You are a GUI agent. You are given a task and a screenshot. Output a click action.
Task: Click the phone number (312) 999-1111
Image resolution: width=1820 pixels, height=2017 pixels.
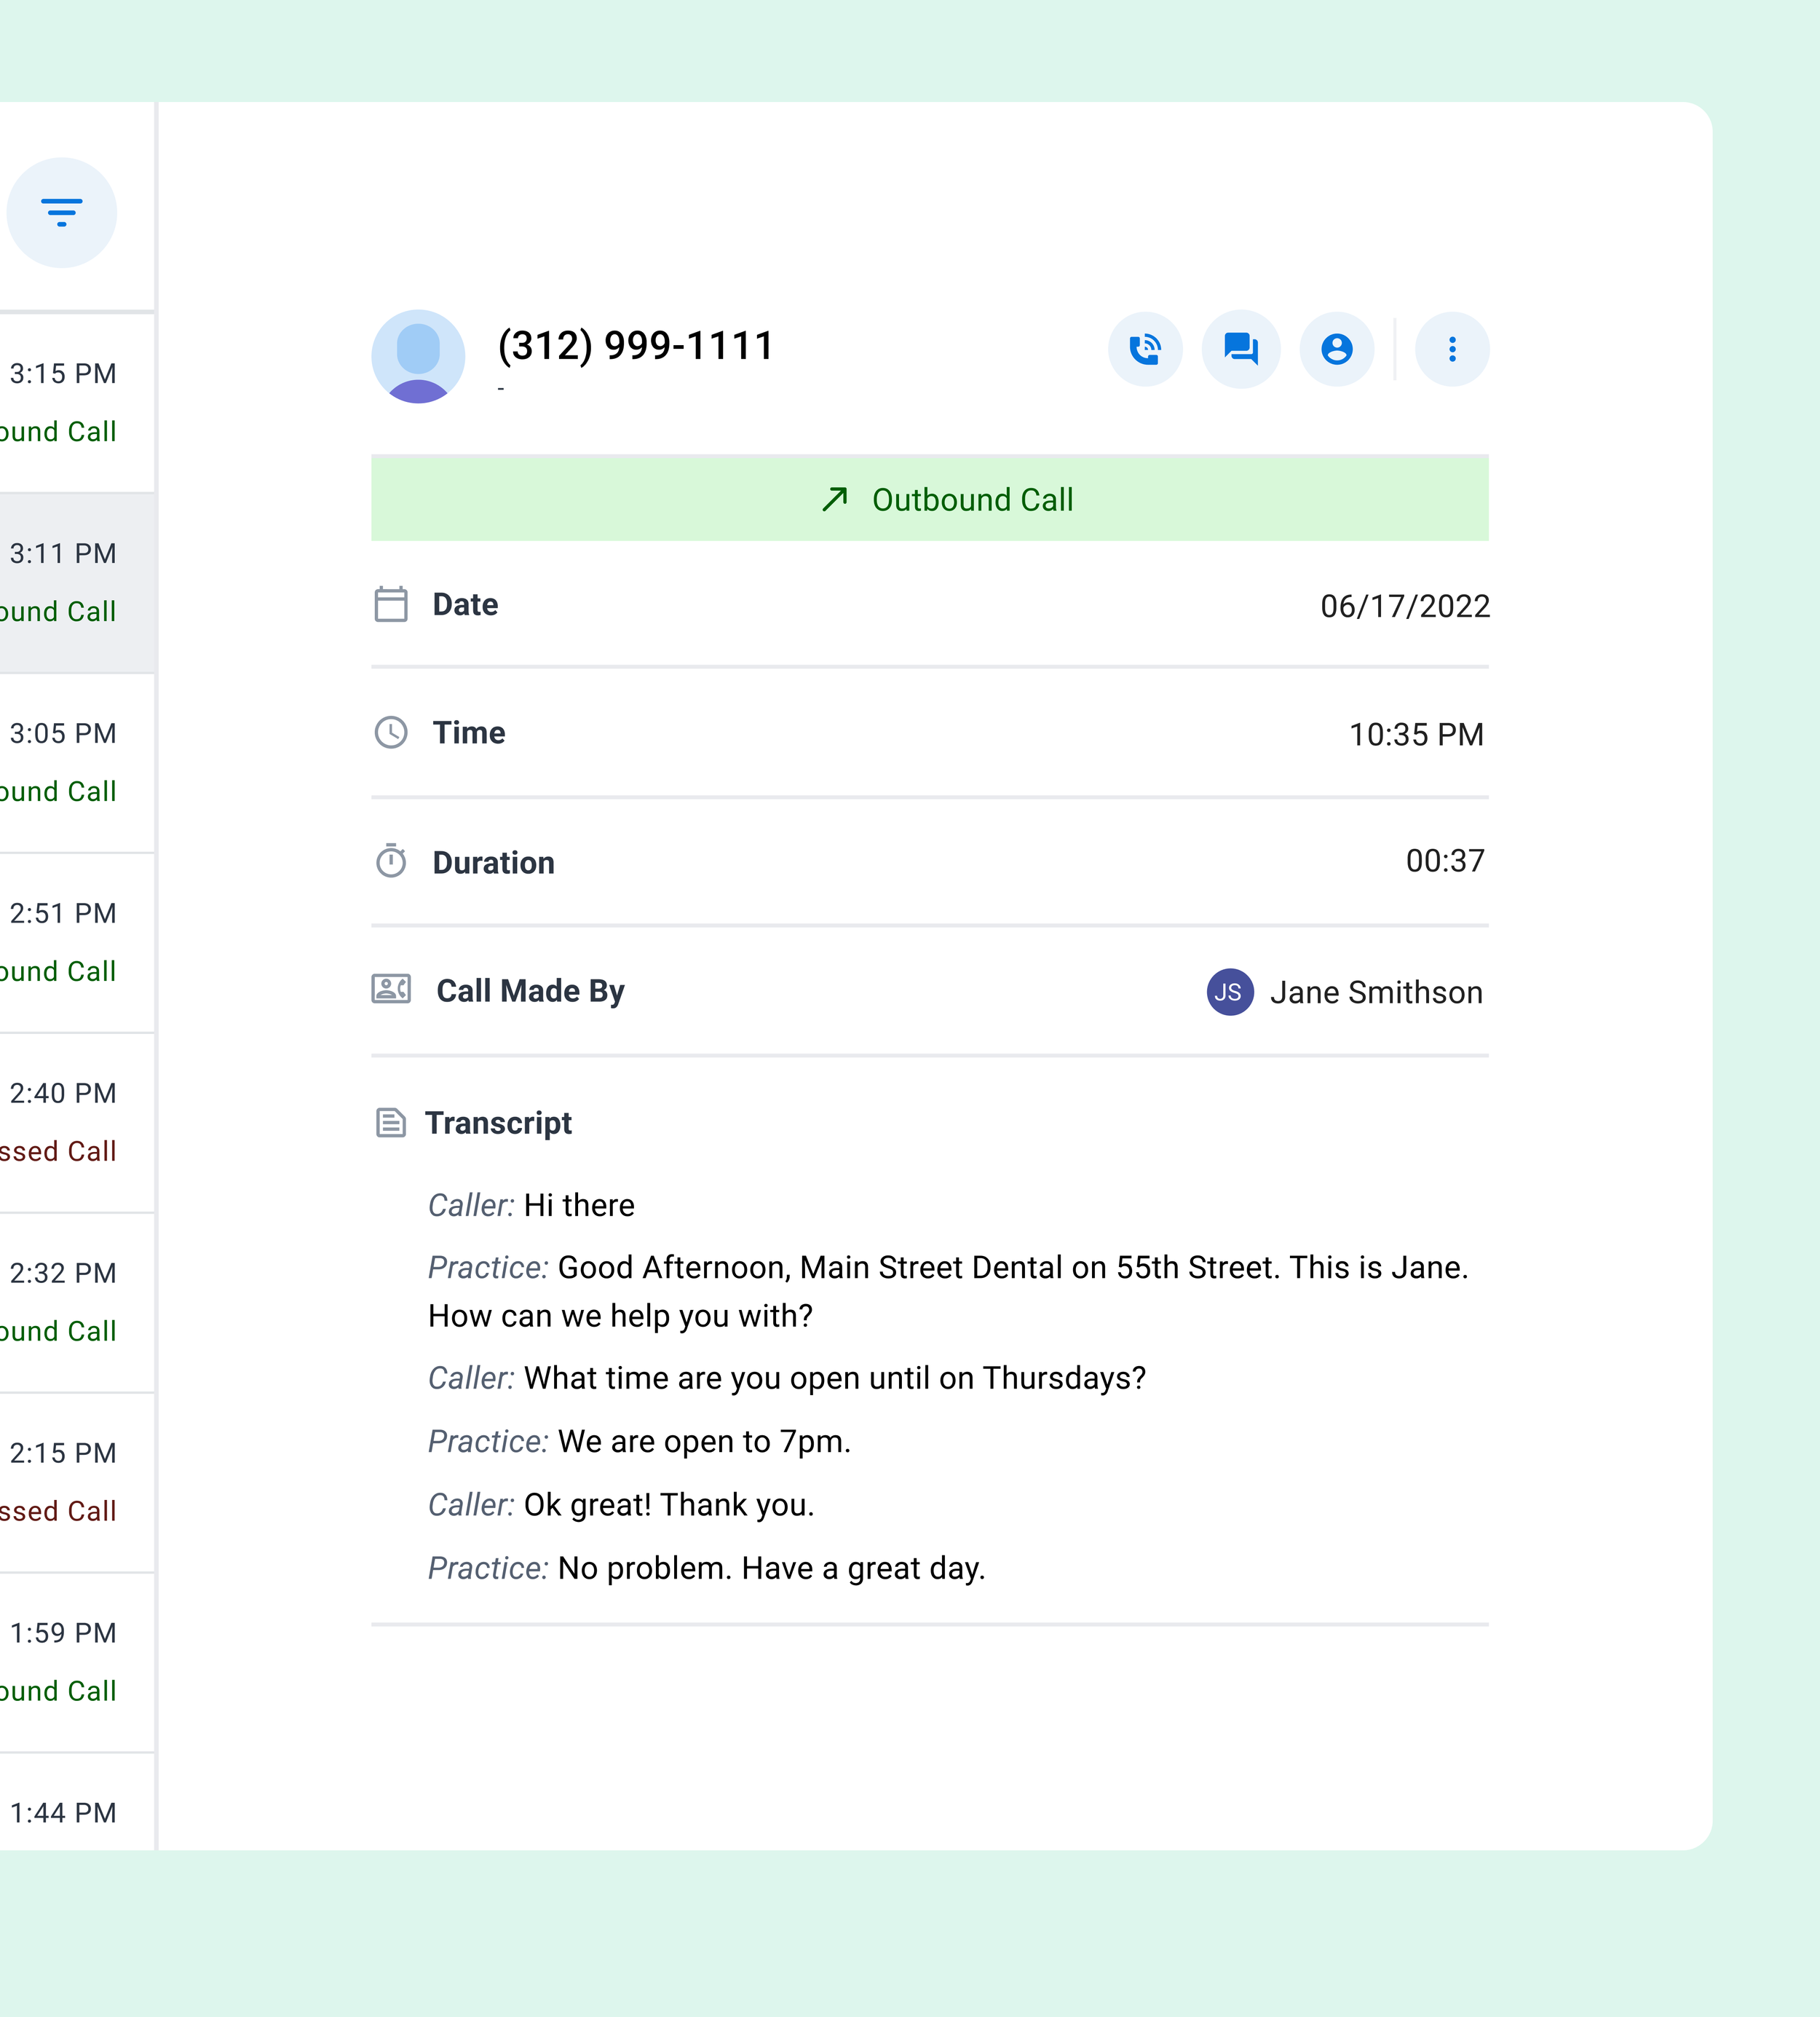click(x=636, y=346)
